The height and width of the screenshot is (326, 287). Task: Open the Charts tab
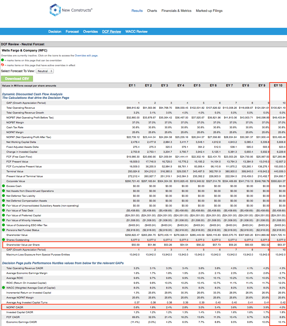(152, 11)
